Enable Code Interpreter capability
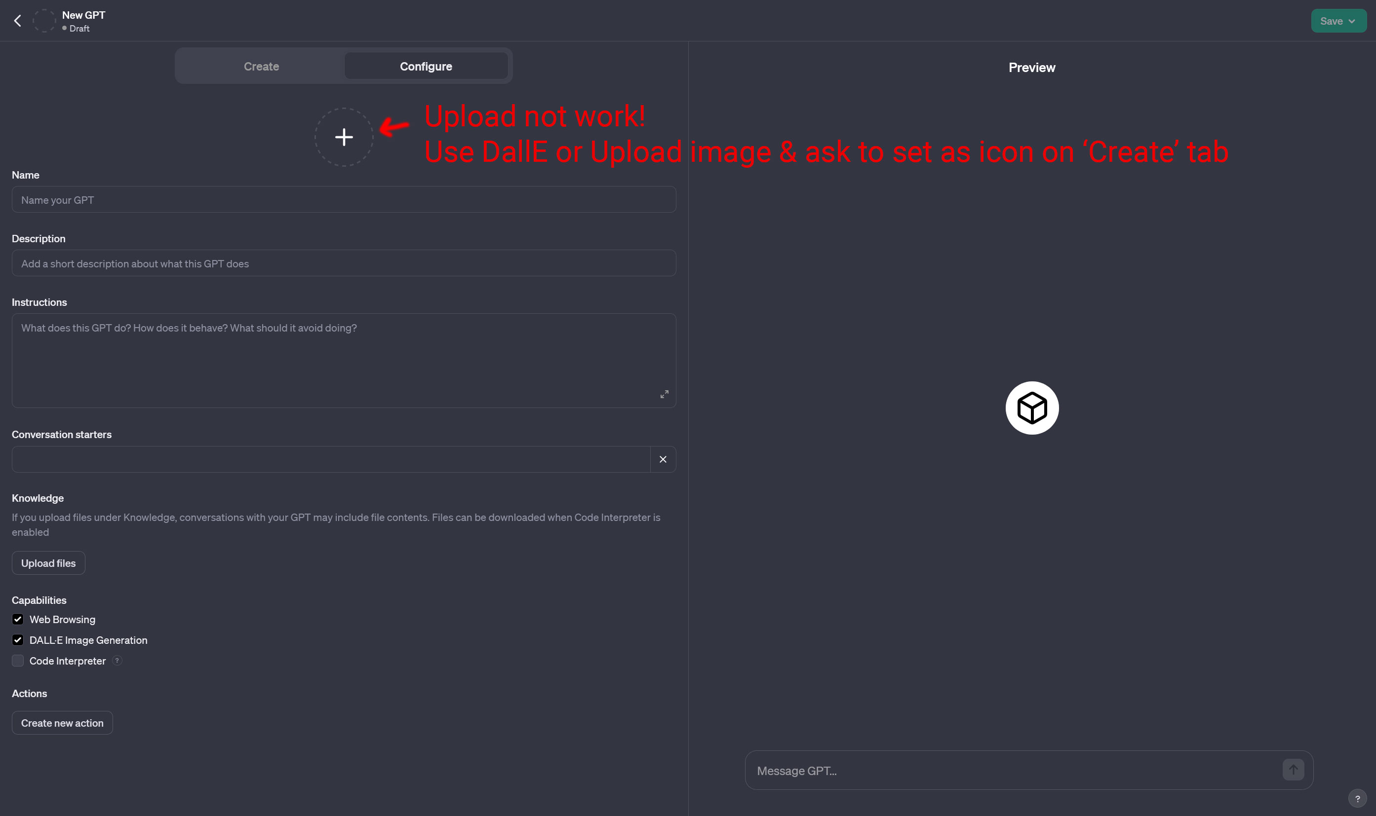The height and width of the screenshot is (816, 1376). click(17, 661)
